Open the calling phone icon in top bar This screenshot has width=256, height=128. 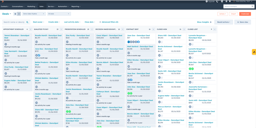(217, 2)
